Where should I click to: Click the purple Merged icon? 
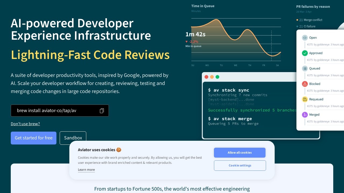[305, 115]
